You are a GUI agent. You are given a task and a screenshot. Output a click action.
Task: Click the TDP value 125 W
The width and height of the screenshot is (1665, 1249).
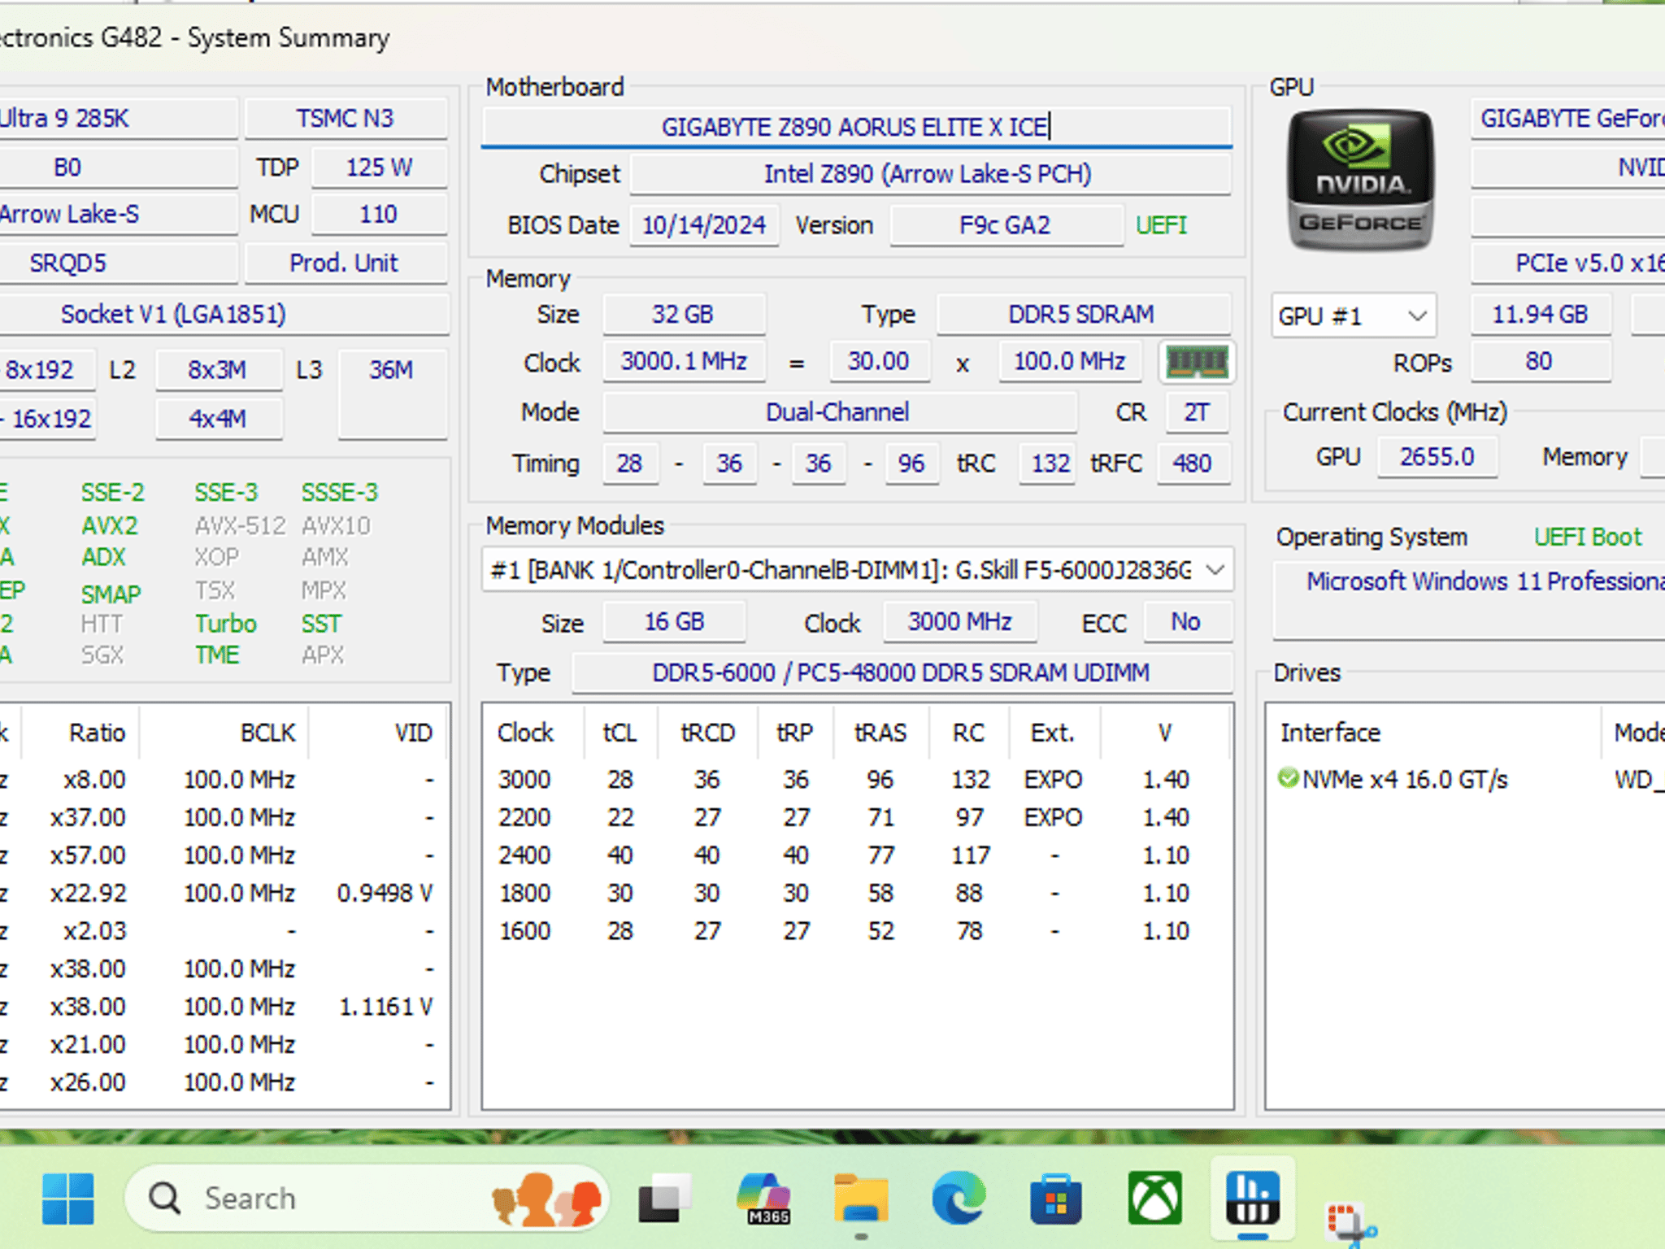point(380,168)
